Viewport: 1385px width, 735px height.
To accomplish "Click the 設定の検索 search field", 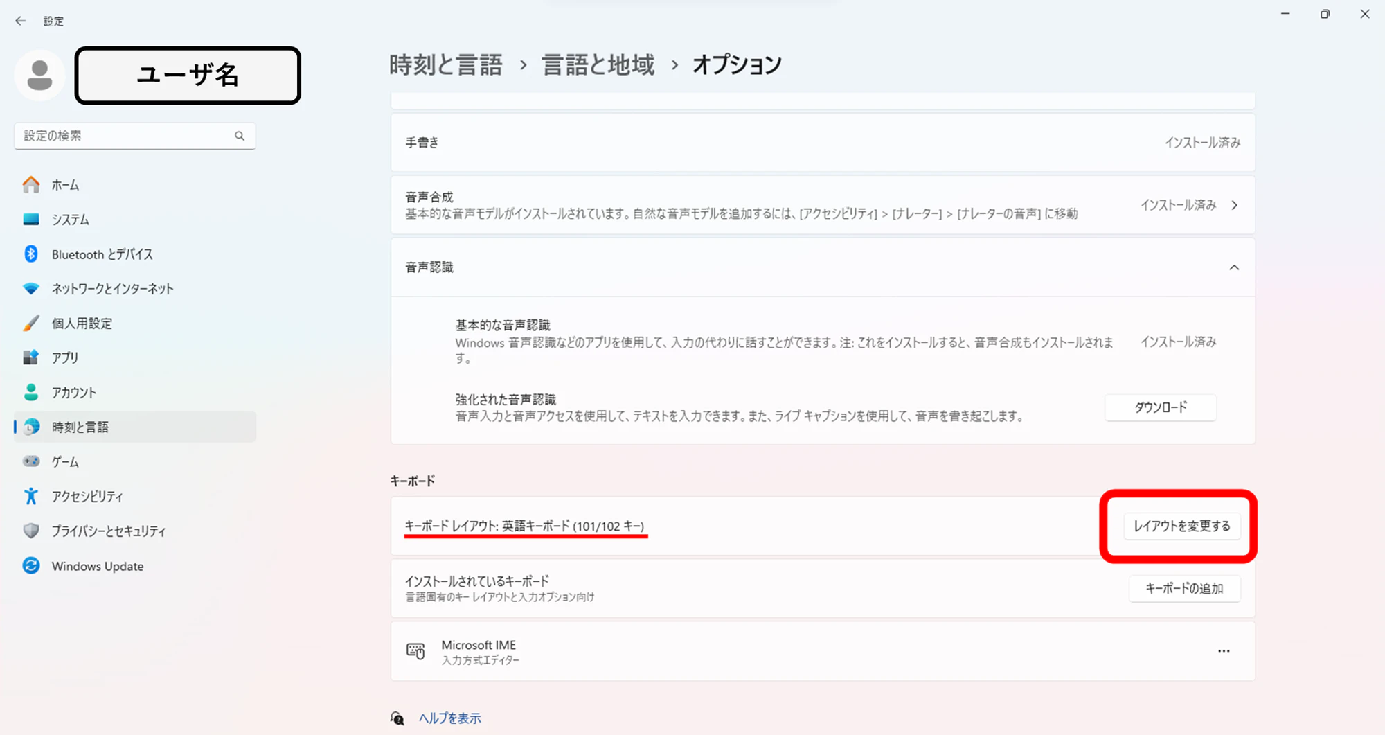I will (x=135, y=136).
